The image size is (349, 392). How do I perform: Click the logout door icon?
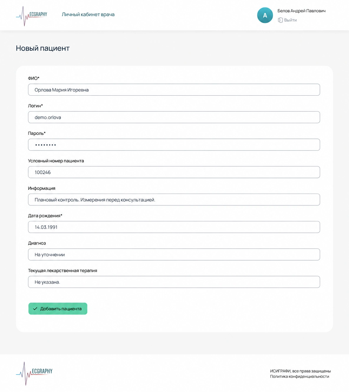(280, 20)
